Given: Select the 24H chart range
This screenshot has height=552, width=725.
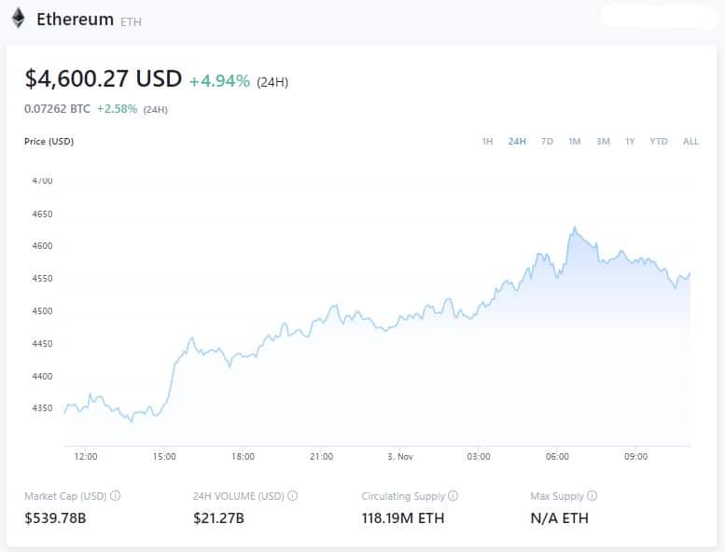Looking at the screenshot, I should 517,142.
